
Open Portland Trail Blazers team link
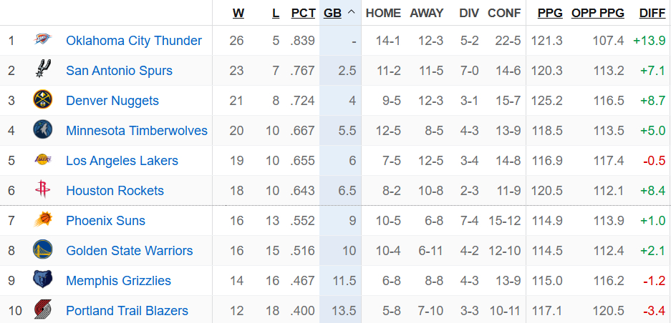(x=127, y=311)
